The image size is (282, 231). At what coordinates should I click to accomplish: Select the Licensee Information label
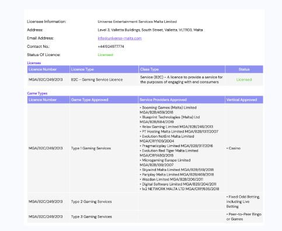point(47,22)
